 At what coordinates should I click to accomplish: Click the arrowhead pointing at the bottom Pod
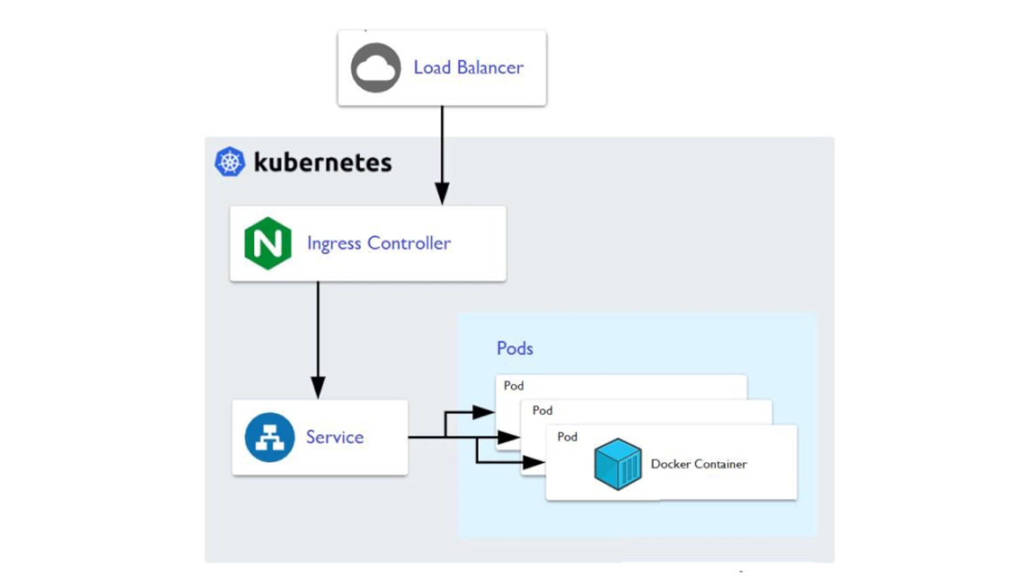pyautogui.click(x=533, y=462)
